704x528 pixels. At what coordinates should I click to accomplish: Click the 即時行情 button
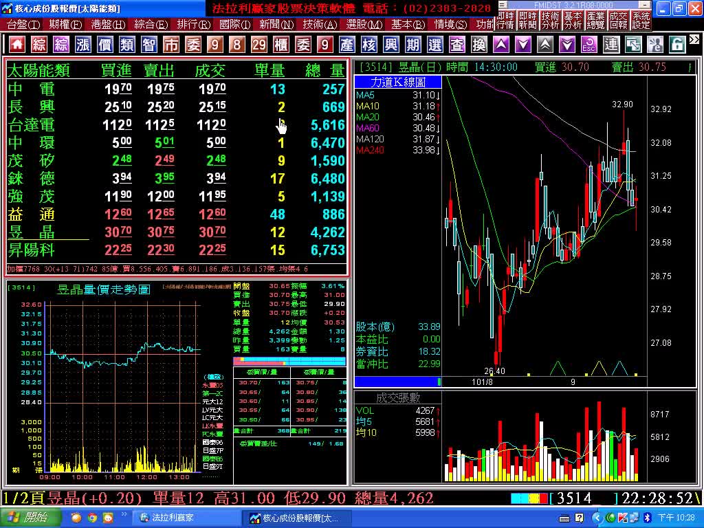coord(505,21)
